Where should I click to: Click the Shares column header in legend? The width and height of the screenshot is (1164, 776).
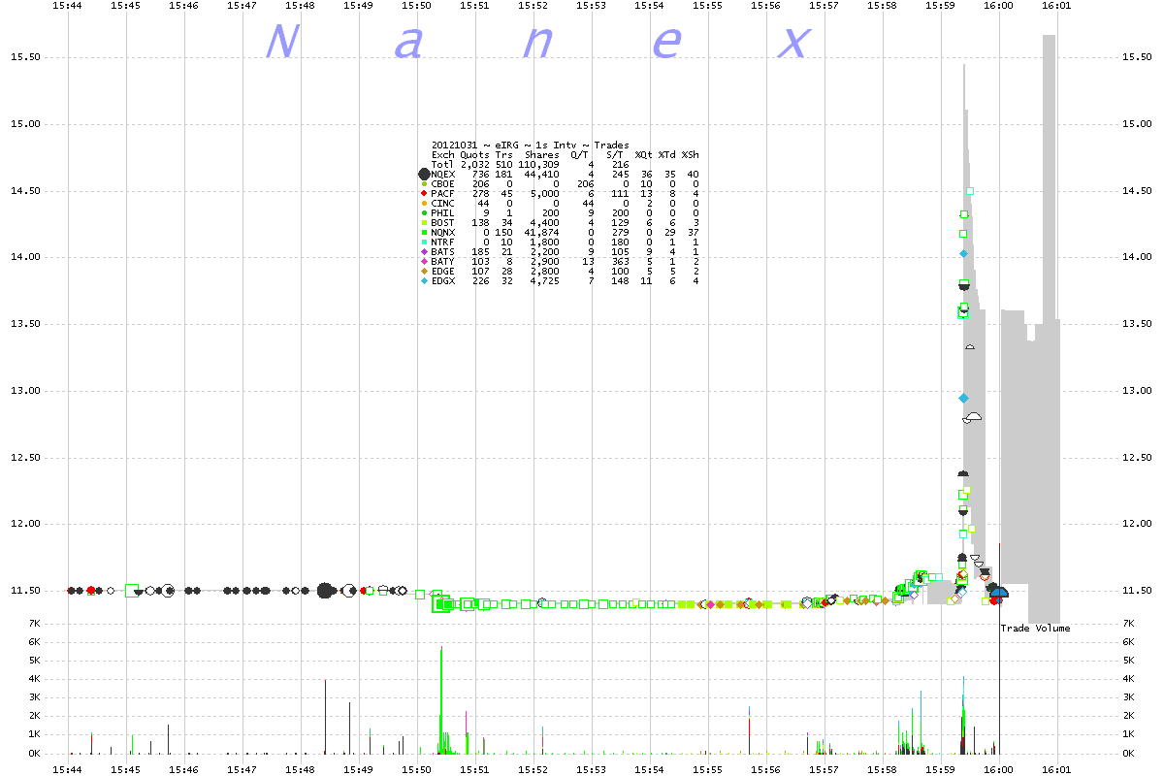[x=543, y=155]
